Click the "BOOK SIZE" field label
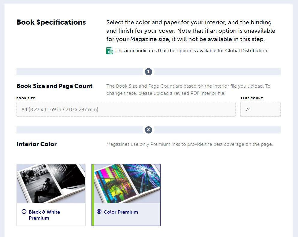 point(26,98)
